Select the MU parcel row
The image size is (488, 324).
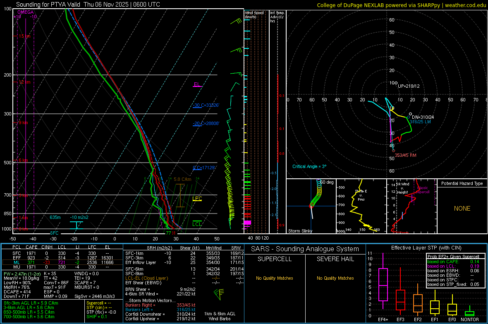pyautogui.click(x=62, y=267)
